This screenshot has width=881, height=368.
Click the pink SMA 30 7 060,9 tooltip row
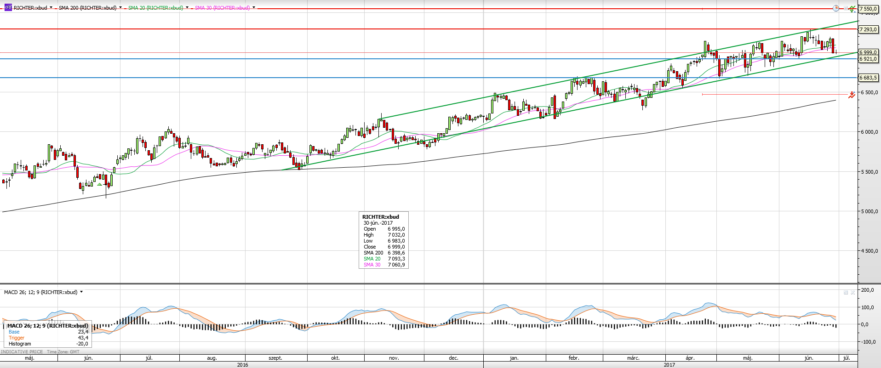[384, 265]
